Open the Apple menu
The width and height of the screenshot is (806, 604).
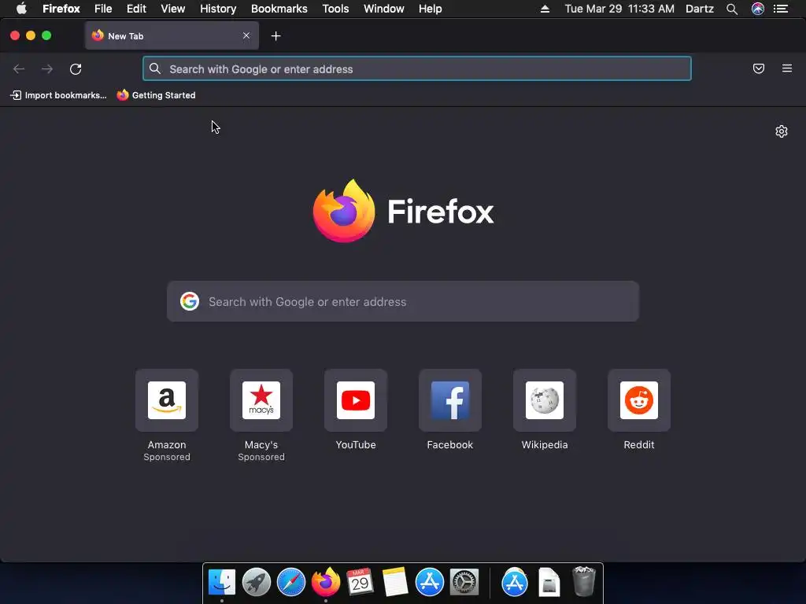point(21,8)
